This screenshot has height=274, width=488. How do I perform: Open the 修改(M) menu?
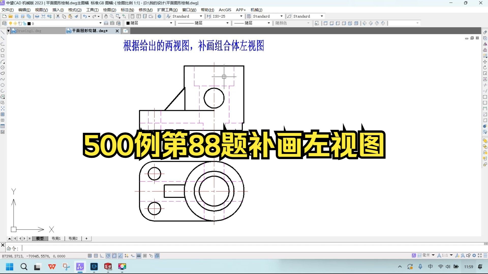click(x=146, y=10)
